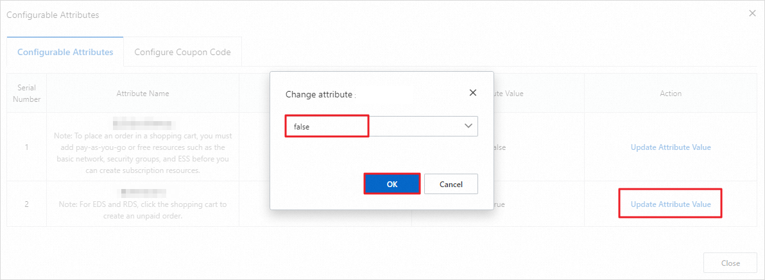This screenshot has height=280, width=765.
Task: Expand the attribute dropdown chevron arrow
Action: [468, 126]
